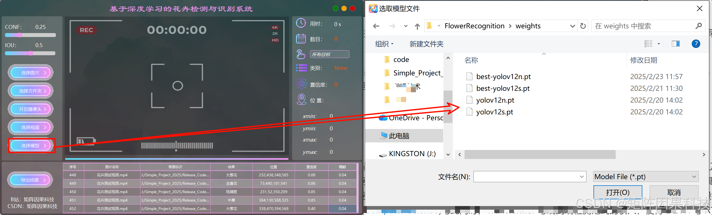Screen dimensions: 712x215
Task: Click the red window control dot
Action: (353, 8)
